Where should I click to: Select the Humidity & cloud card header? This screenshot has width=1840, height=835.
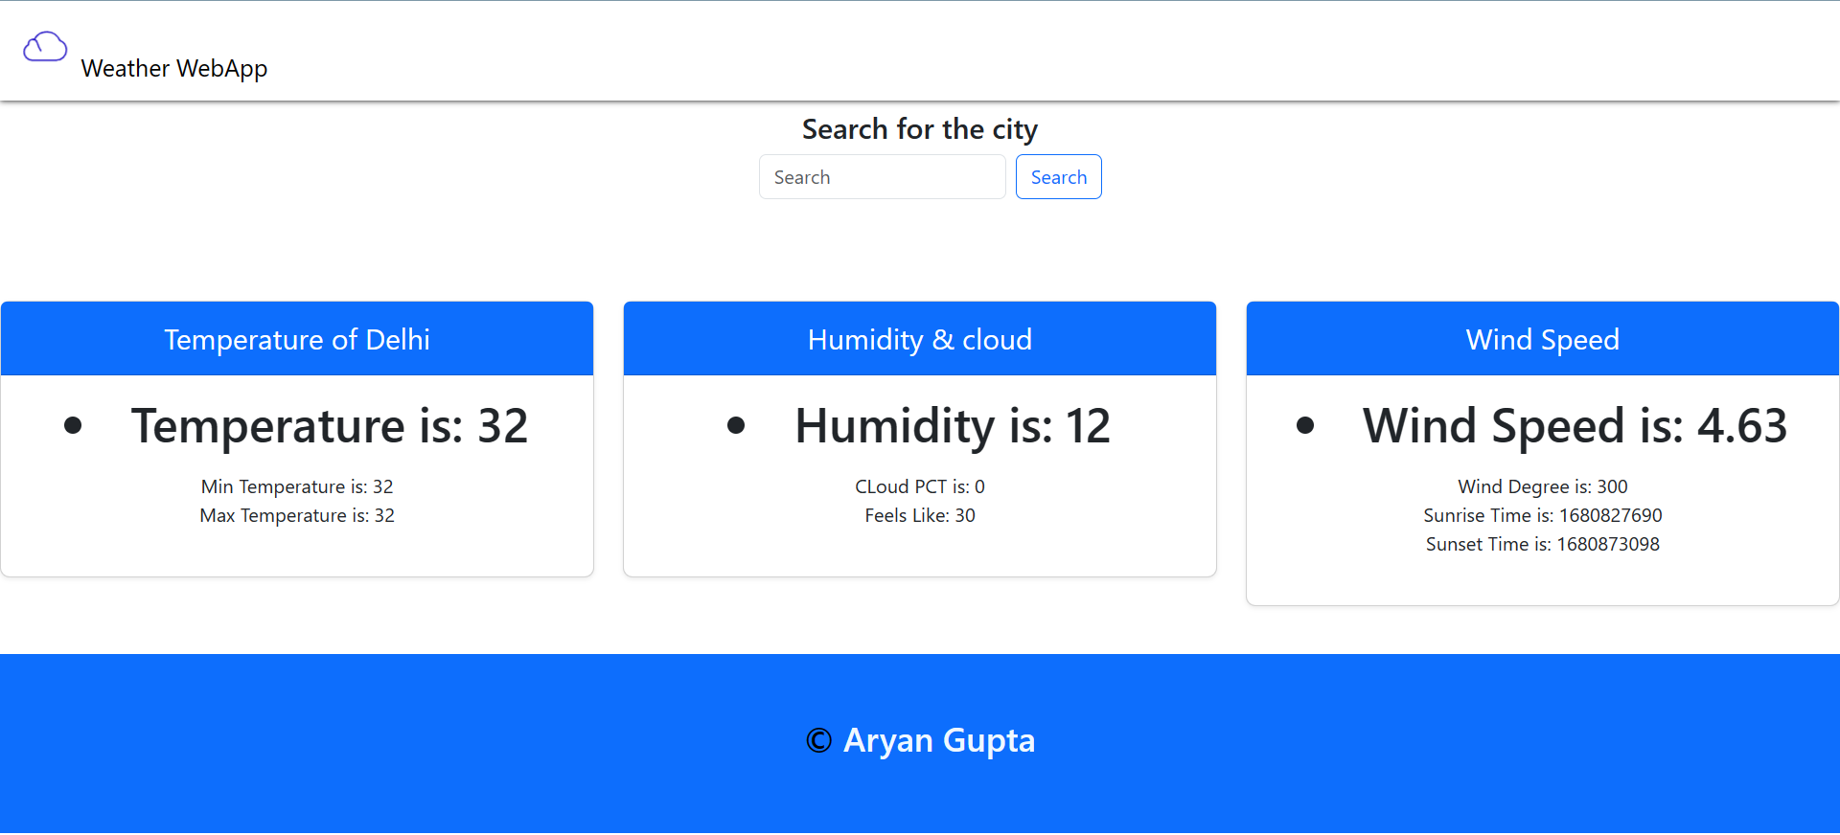(x=919, y=339)
